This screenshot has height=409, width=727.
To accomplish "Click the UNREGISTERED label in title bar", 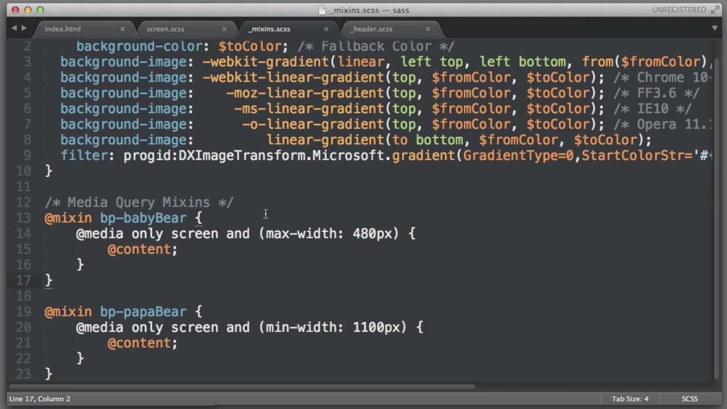I will [679, 10].
